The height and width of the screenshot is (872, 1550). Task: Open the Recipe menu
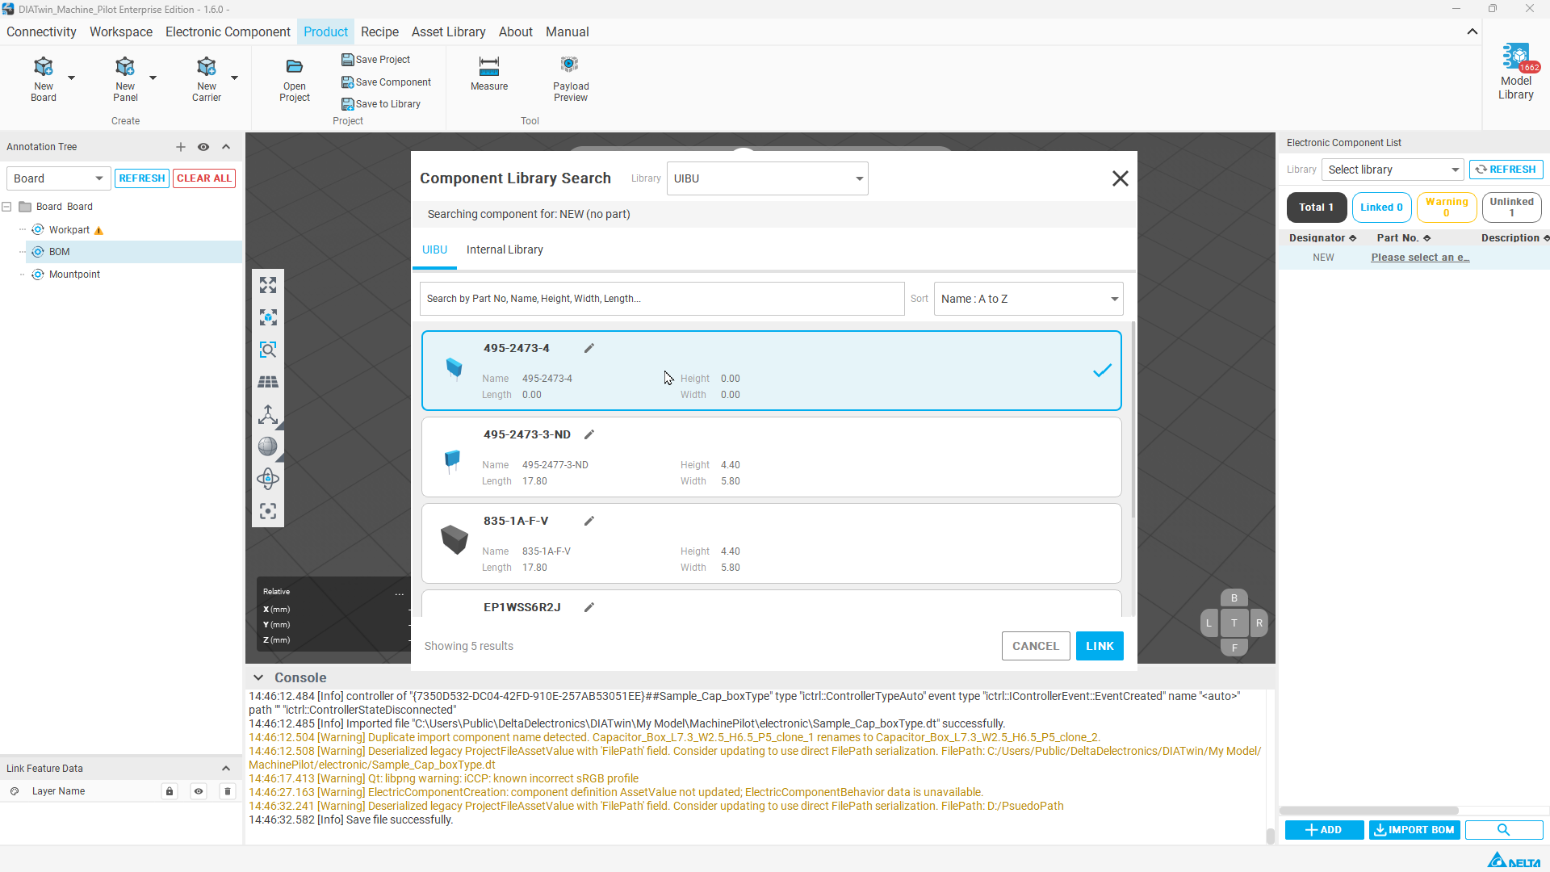tap(379, 31)
